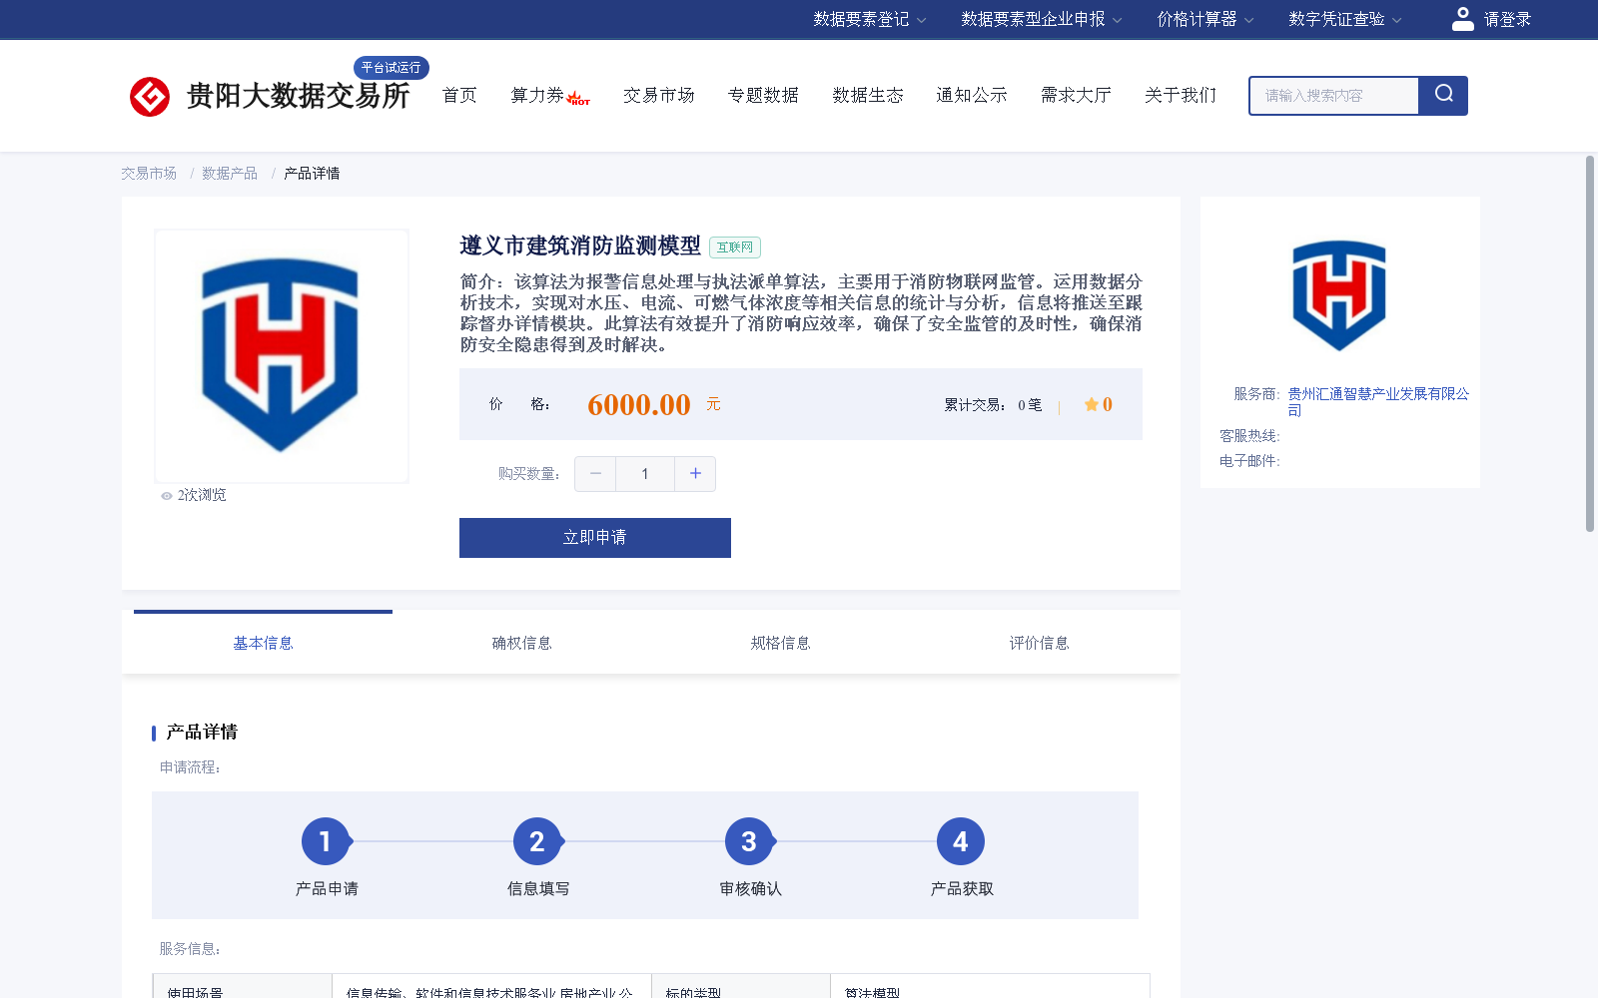Viewport: 1598px width, 998px height.
Task: Click the price 6000.00
Action: click(639, 404)
